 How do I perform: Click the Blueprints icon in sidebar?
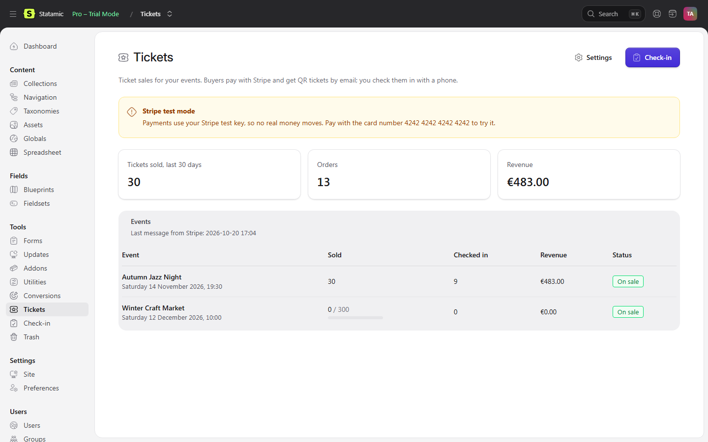(x=14, y=190)
